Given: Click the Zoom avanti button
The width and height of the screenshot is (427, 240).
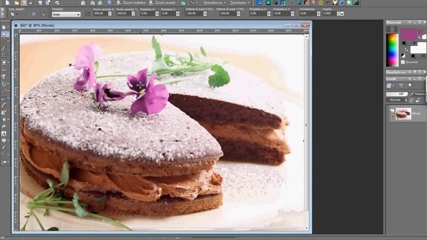Looking at the screenshot, I should 163,3.
